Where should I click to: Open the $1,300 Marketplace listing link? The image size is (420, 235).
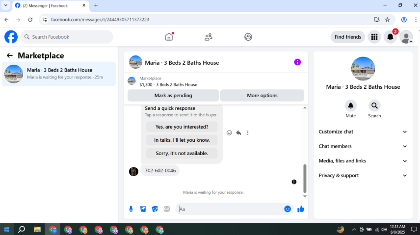pos(168,85)
